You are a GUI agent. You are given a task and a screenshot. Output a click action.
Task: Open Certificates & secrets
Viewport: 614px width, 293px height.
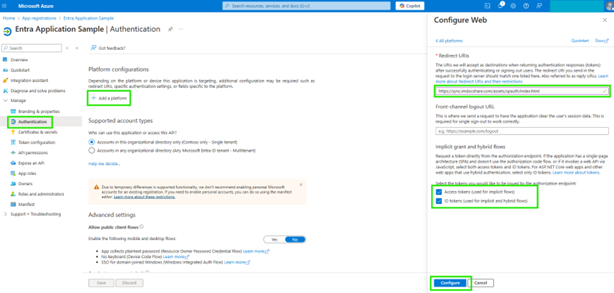(38, 132)
